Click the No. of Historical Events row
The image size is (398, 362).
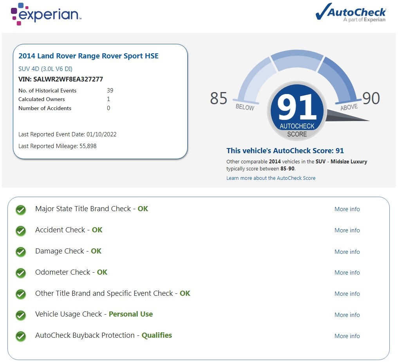point(66,90)
